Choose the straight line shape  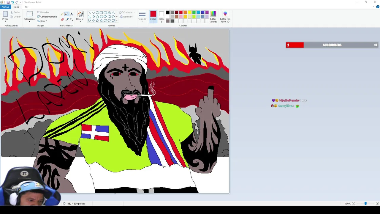pyautogui.click(x=89, y=13)
